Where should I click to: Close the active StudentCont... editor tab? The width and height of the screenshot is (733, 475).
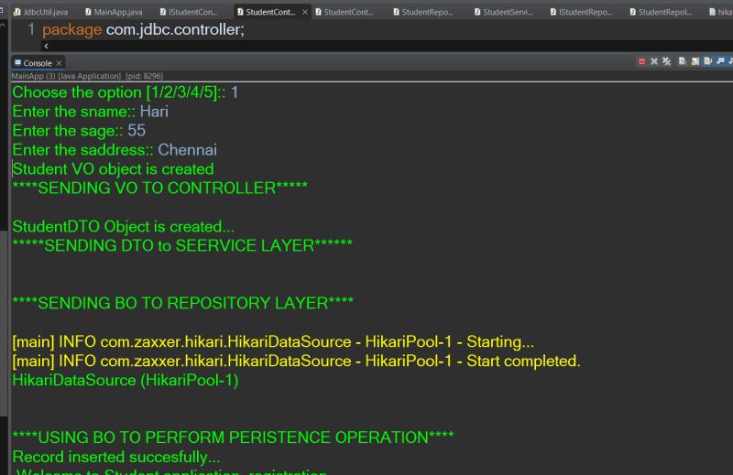(x=305, y=12)
